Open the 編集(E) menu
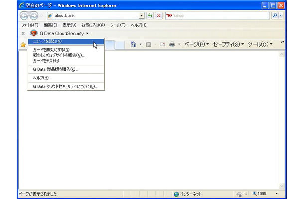The image size is (304, 199). [x=50, y=25]
